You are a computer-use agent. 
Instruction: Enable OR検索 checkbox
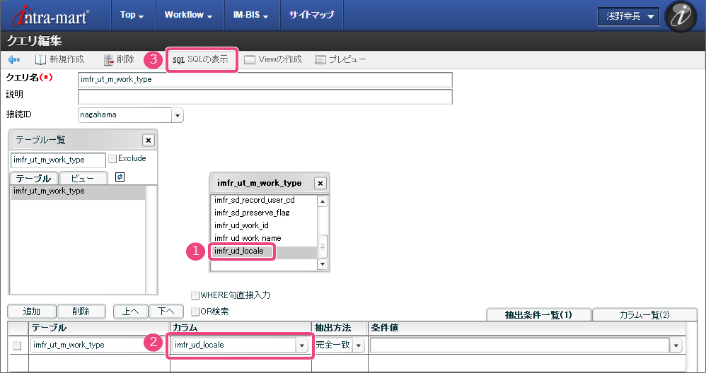195,312
